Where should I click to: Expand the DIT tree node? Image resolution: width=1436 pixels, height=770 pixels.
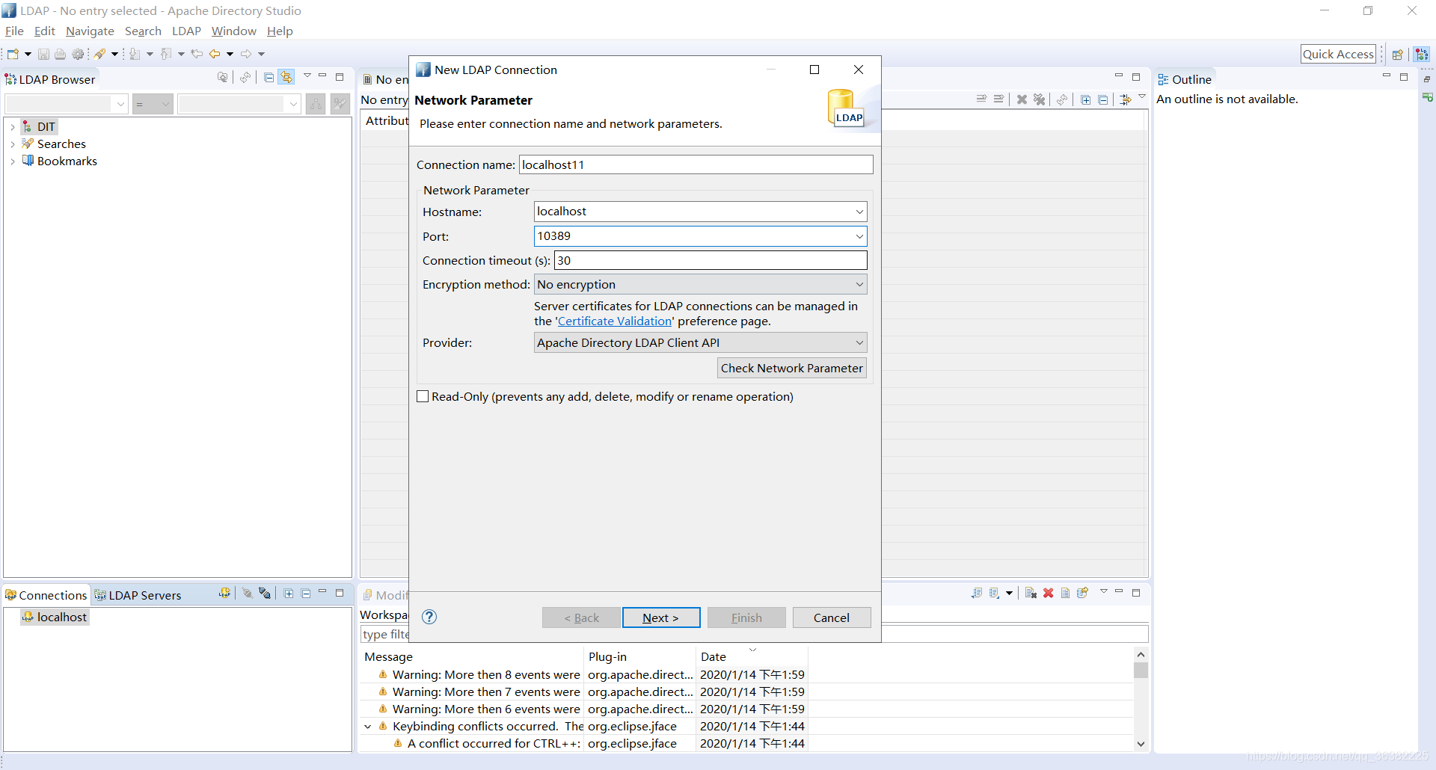point(13,127)
